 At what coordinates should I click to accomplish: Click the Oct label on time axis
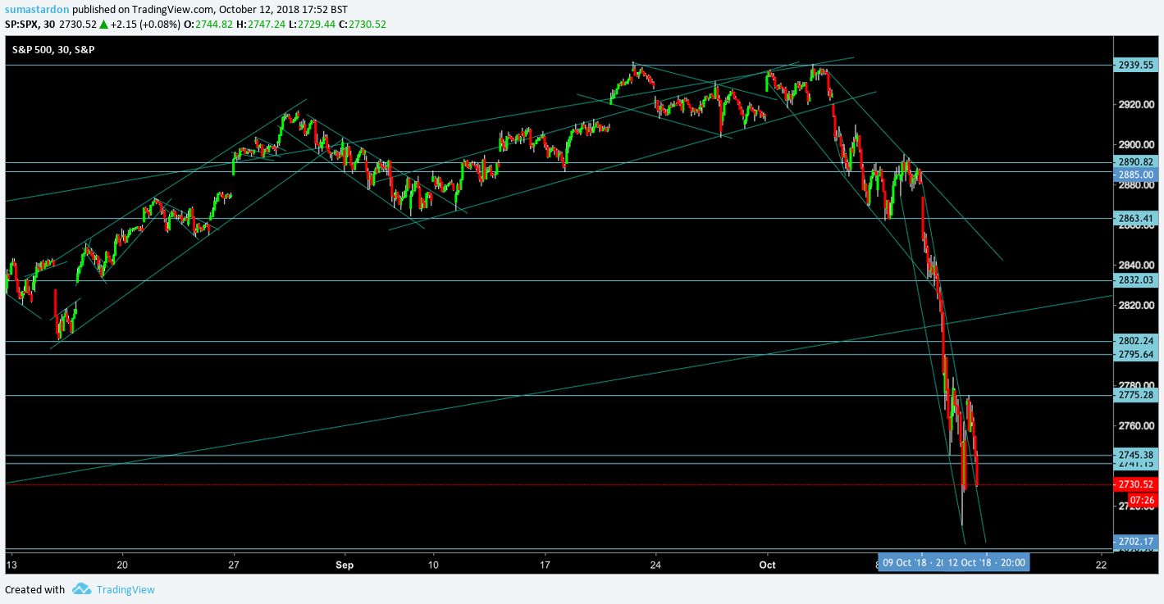[767, 565]
